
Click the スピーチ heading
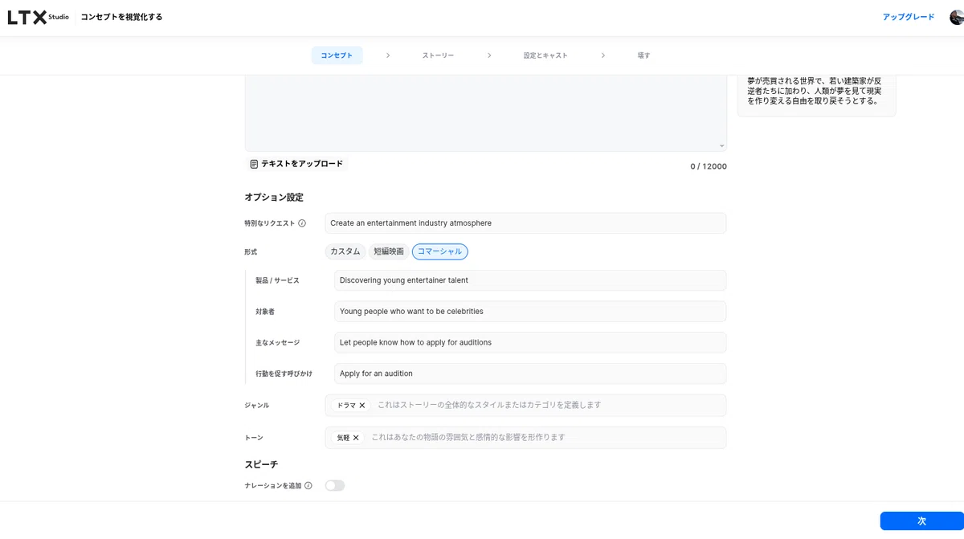pyautogui.click(x=261, y=464)
